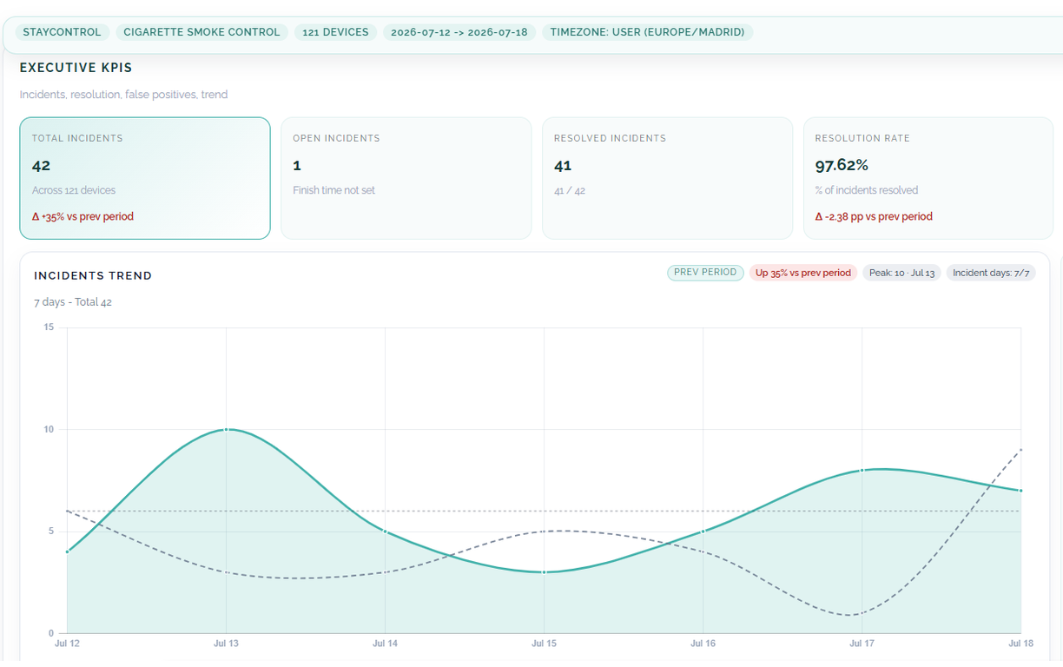Click the Jul 12 x-axis label

pos(67,644)
